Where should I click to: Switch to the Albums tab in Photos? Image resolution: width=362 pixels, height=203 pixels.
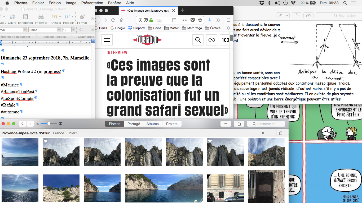point(152,124)
